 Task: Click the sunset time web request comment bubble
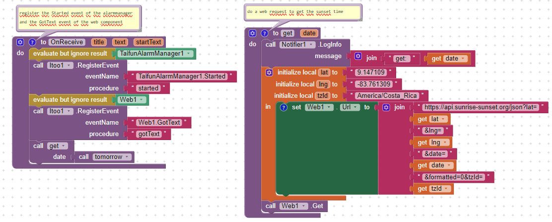302,11
